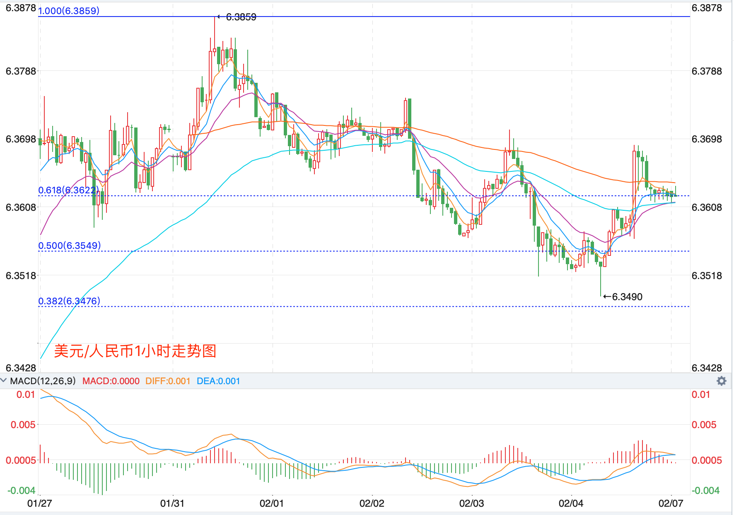The height and width of the screenshot is (515, 734).
Task: Select the 1.000(6.3859) Fibonacci level label
Action: coord(69,11)
